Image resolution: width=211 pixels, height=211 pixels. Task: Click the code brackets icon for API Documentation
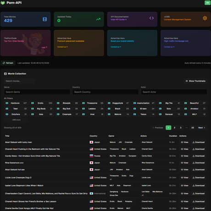151,18
